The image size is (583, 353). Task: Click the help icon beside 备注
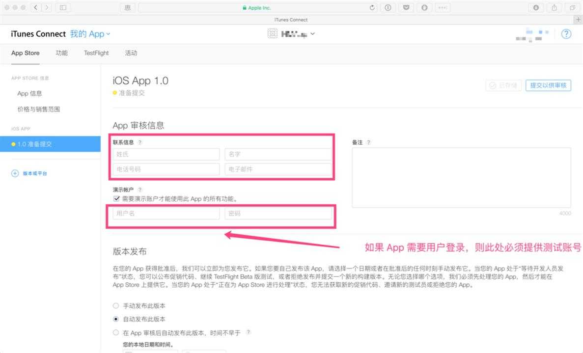point(368,142)
